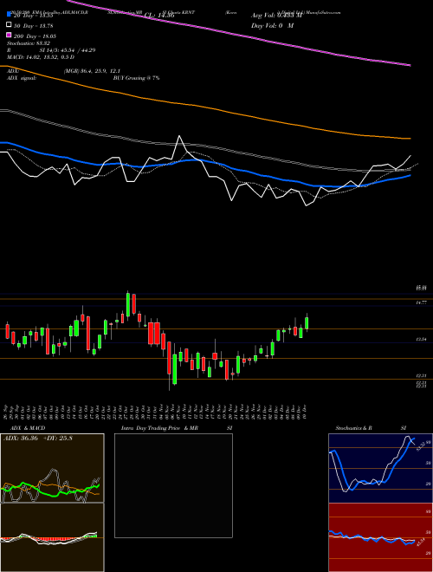Click the blue 20 Day legend swatch
Image resolution: width=433 pixels, height=572 pixels.
coord(9,15)
